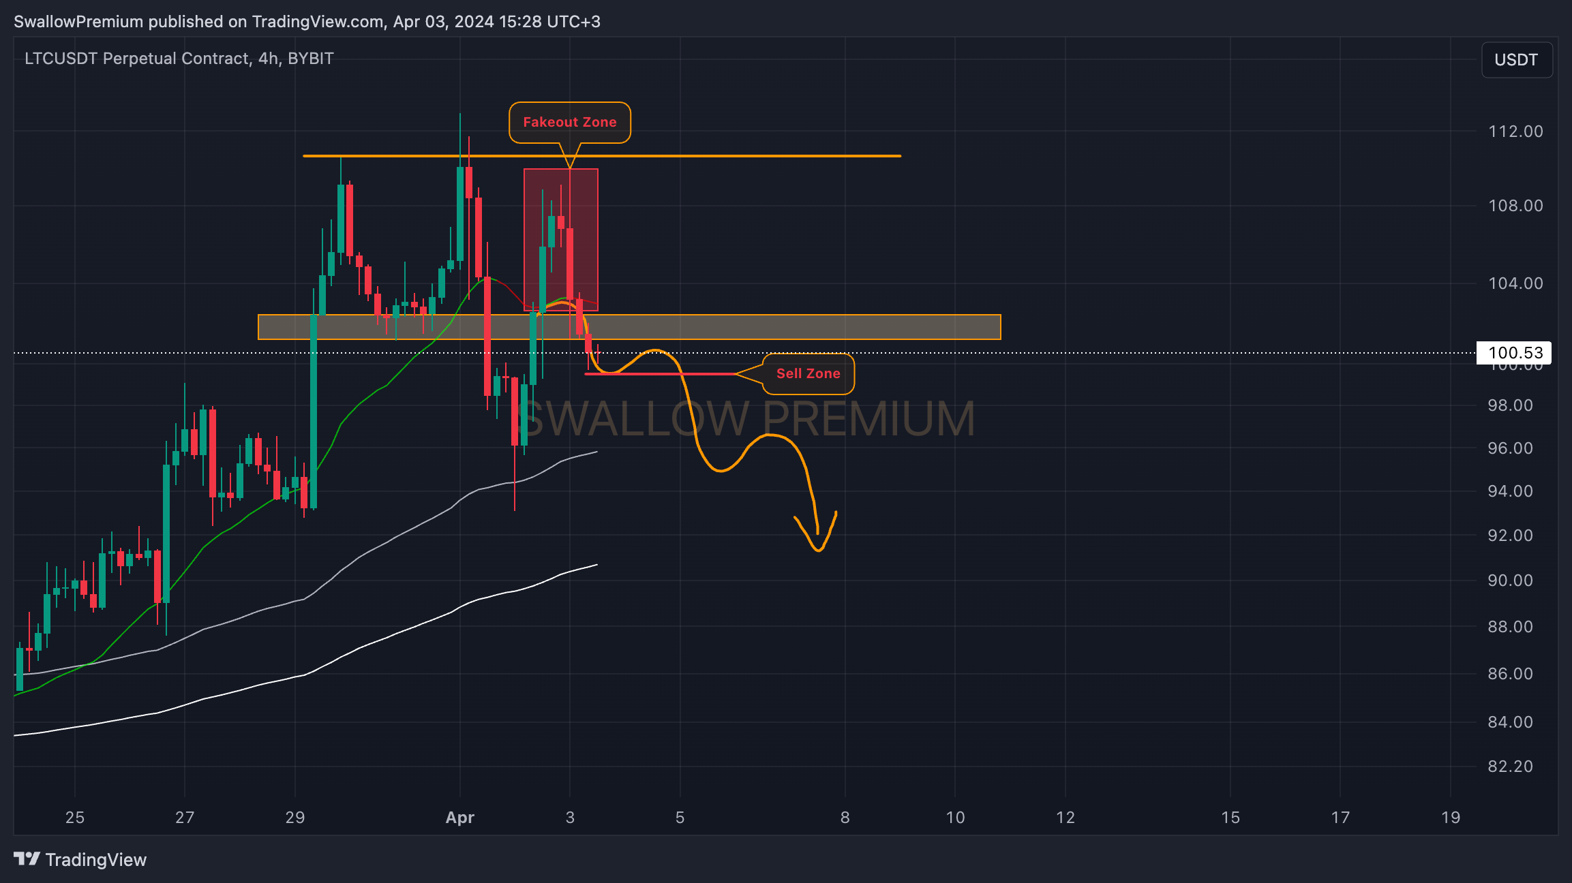
Task: Click the 84.00 price axis label
Action: coord(1510,722)
